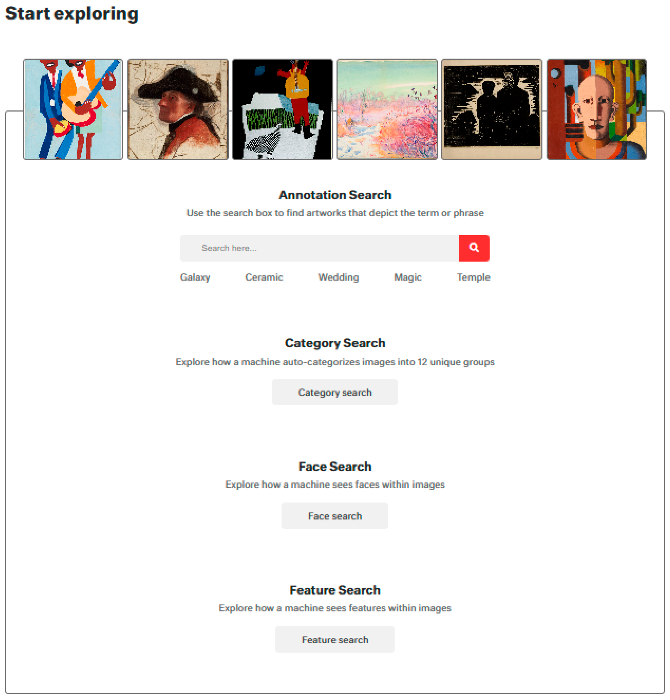Image resolution: width=670 pixels, height=700 pixels.
Task: Choose the Temple suggested search term
Action: click(473, 277)
